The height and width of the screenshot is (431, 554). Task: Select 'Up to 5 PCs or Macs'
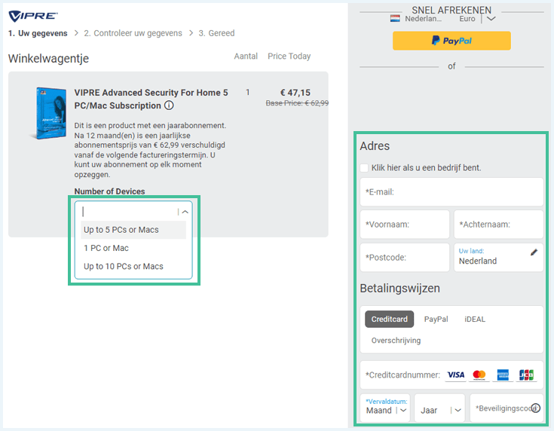tap(133, 230)
